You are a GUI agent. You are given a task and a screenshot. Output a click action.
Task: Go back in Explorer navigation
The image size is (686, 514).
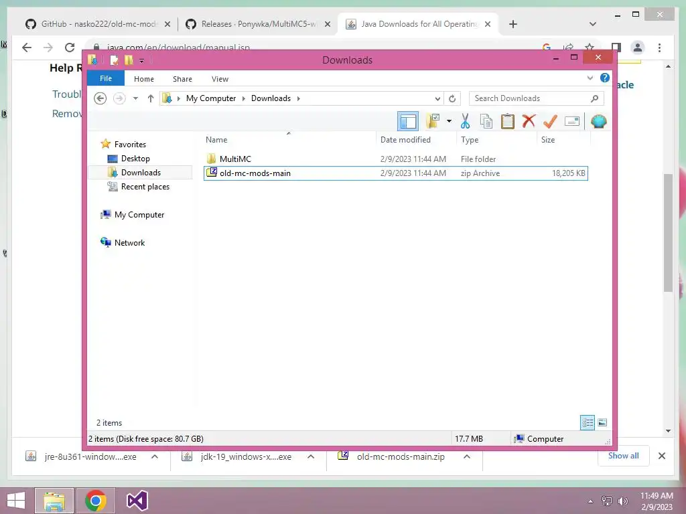[x=100, y=98]
